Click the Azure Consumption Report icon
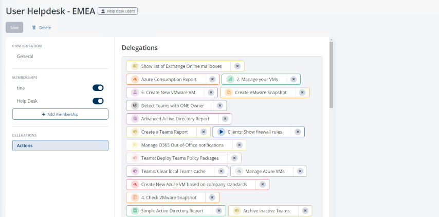439x217 pixels. (x=135, y=80)
